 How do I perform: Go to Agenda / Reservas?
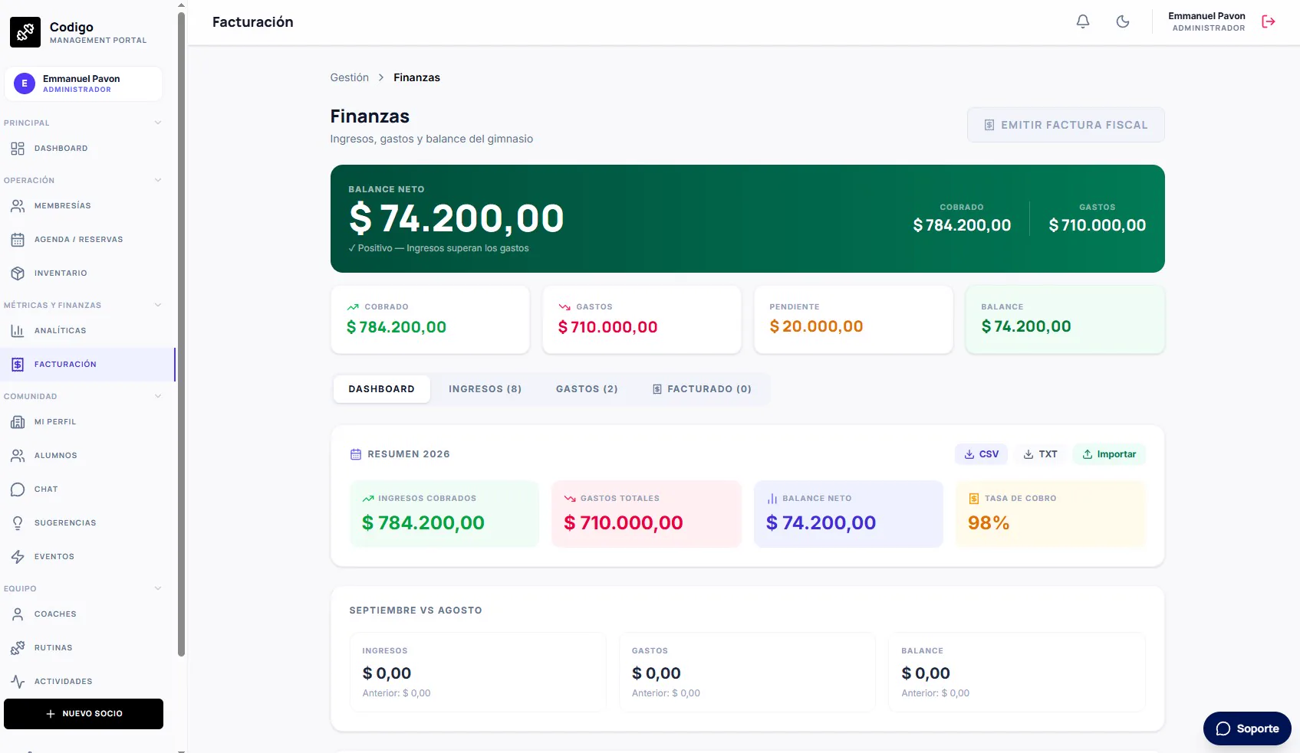click(x=89, y=240)
